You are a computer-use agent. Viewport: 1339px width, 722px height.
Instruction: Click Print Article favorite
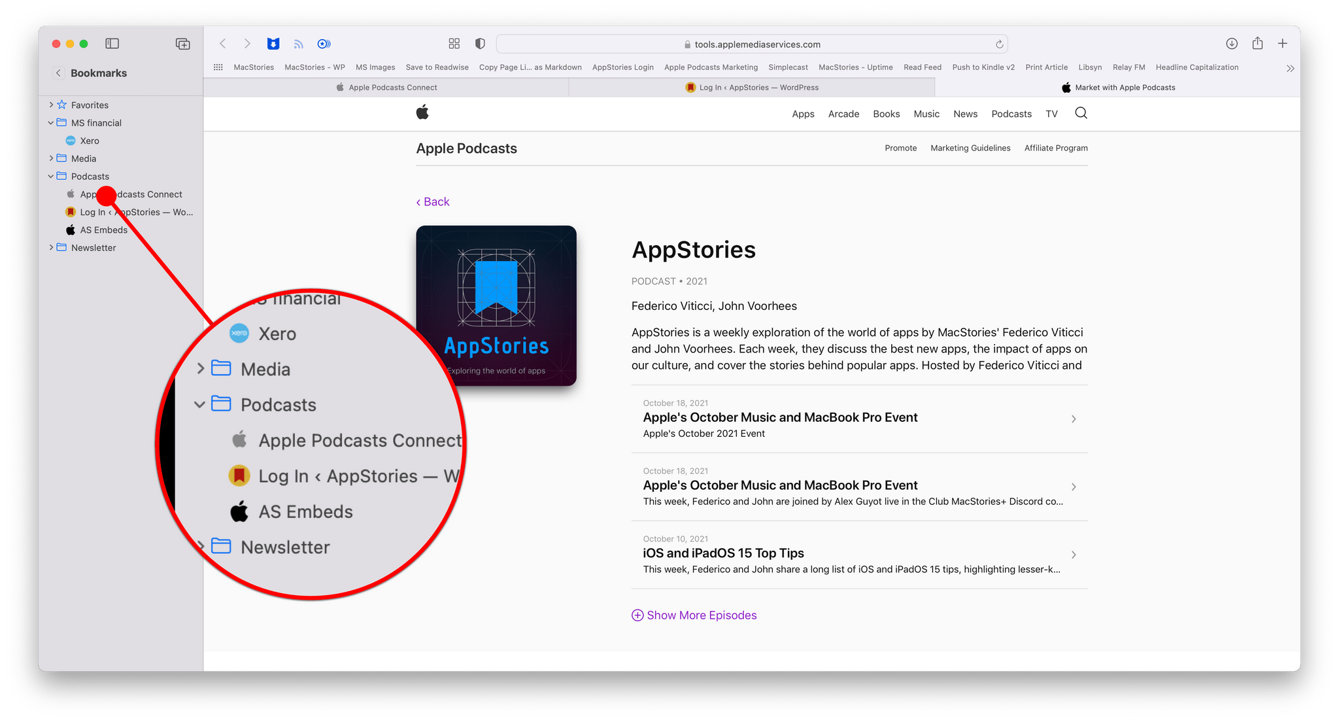[x=1046, y=67]
